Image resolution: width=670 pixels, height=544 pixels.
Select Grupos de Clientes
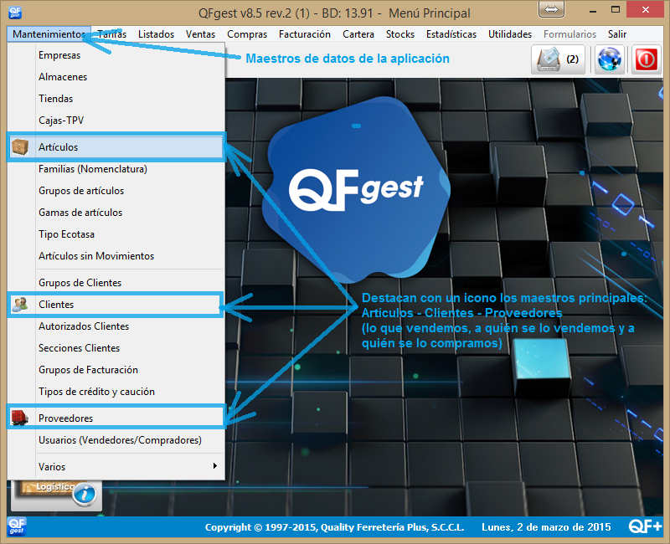(116, 283)
